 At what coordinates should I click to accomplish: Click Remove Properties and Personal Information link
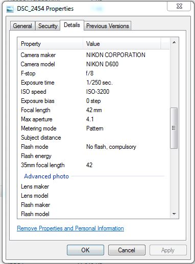tap(70, 228)
